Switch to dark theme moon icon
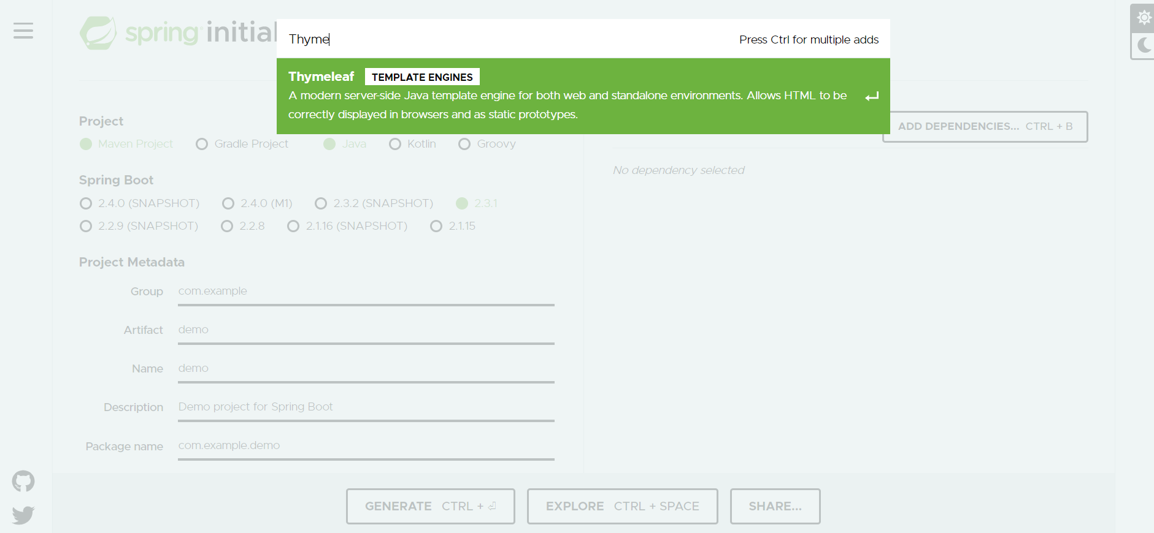1154x533 pixels. 1144,45
